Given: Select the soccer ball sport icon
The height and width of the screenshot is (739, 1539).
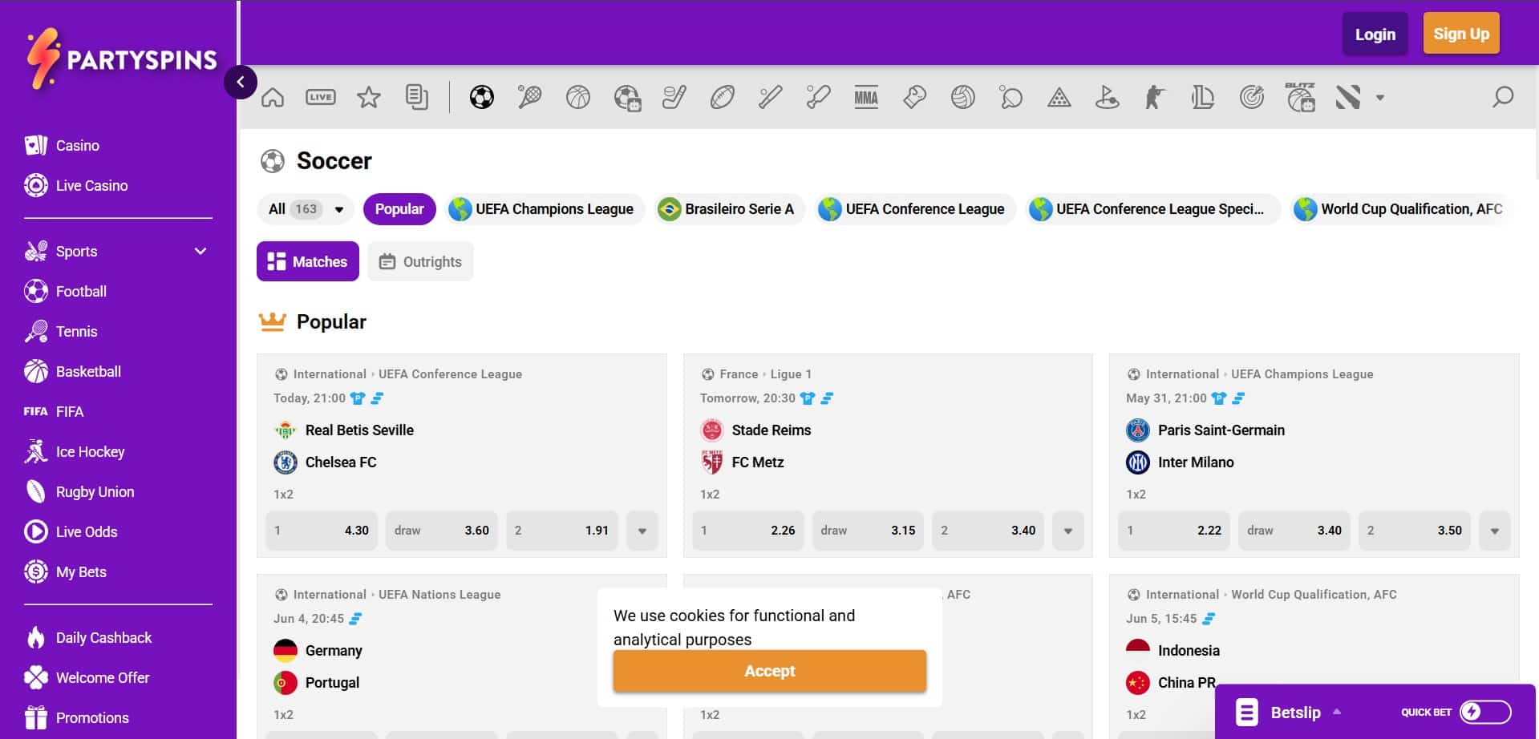Looking at the screenshot, I should point(481,98).
